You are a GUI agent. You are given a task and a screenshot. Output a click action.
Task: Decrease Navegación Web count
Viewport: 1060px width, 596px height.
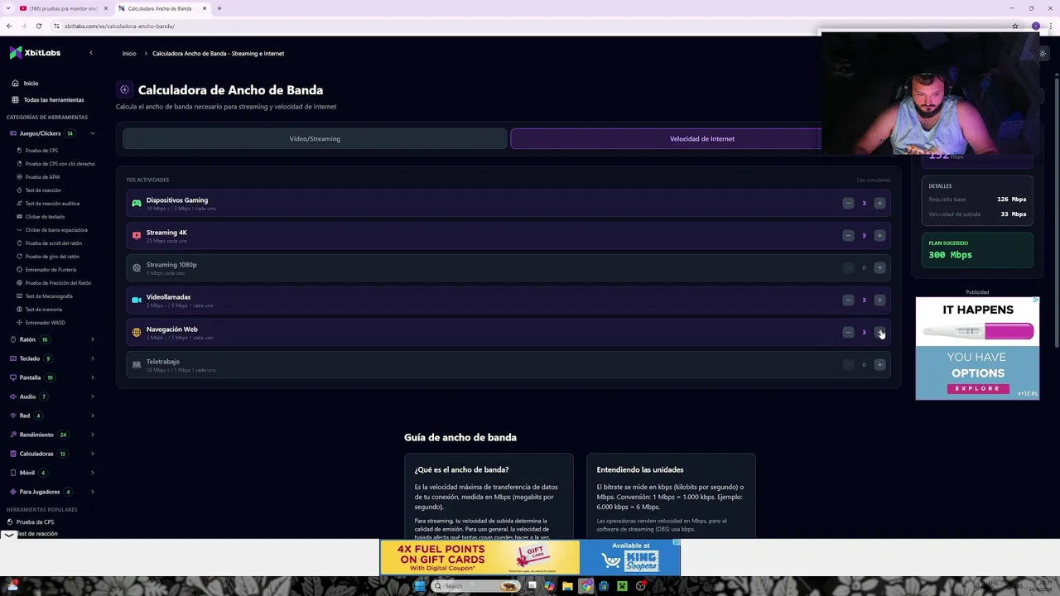pyautogui.click(x=848, y=332)
